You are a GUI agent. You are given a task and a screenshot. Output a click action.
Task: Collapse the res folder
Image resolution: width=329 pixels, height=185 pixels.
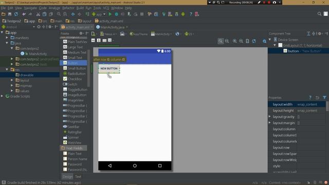[x=7, y=69]
